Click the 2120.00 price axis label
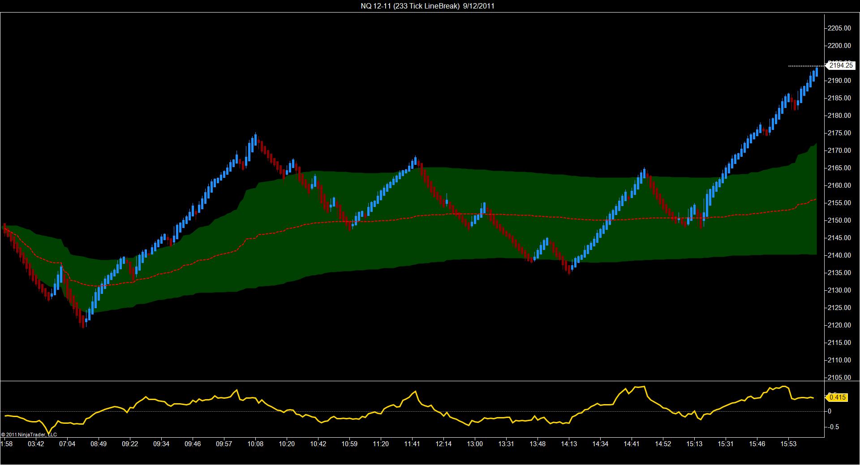The width and height of the screenshot is (860, 465). click(839, 325)
